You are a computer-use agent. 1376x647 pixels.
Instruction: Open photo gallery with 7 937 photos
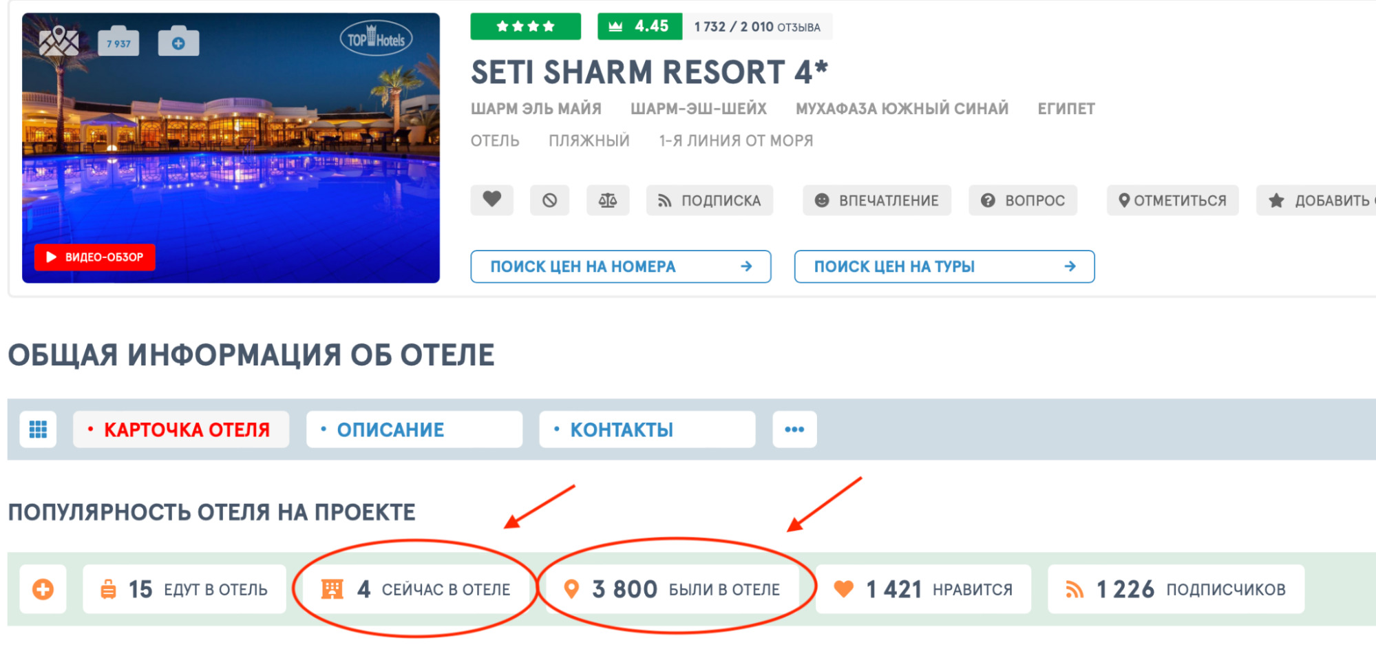pos(118,41)
